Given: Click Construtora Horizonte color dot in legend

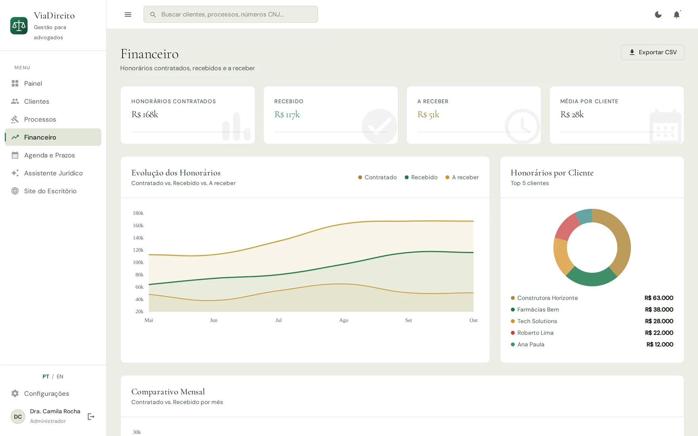Looking at the screenshot, I should (x=513, y=298).
